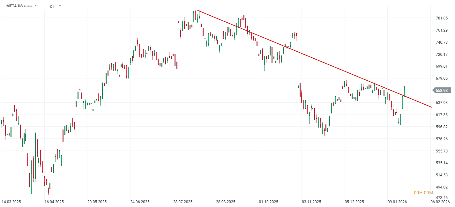This screenshot has height=207, width=455.
Task: Click the 16.04.2025 date on time axis
Action: click(x=54, y=202)
